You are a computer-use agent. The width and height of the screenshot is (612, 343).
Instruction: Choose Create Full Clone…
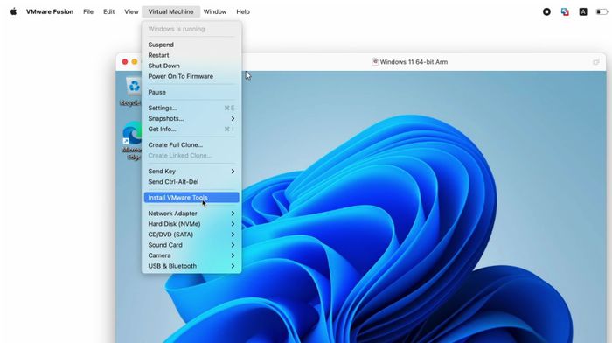tap(191, 145)
